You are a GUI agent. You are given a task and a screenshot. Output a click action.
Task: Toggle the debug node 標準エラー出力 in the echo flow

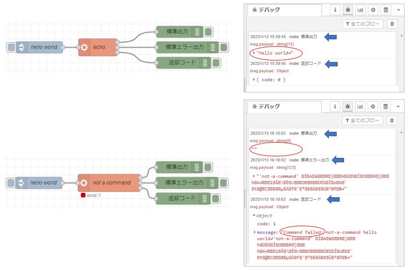224,47
